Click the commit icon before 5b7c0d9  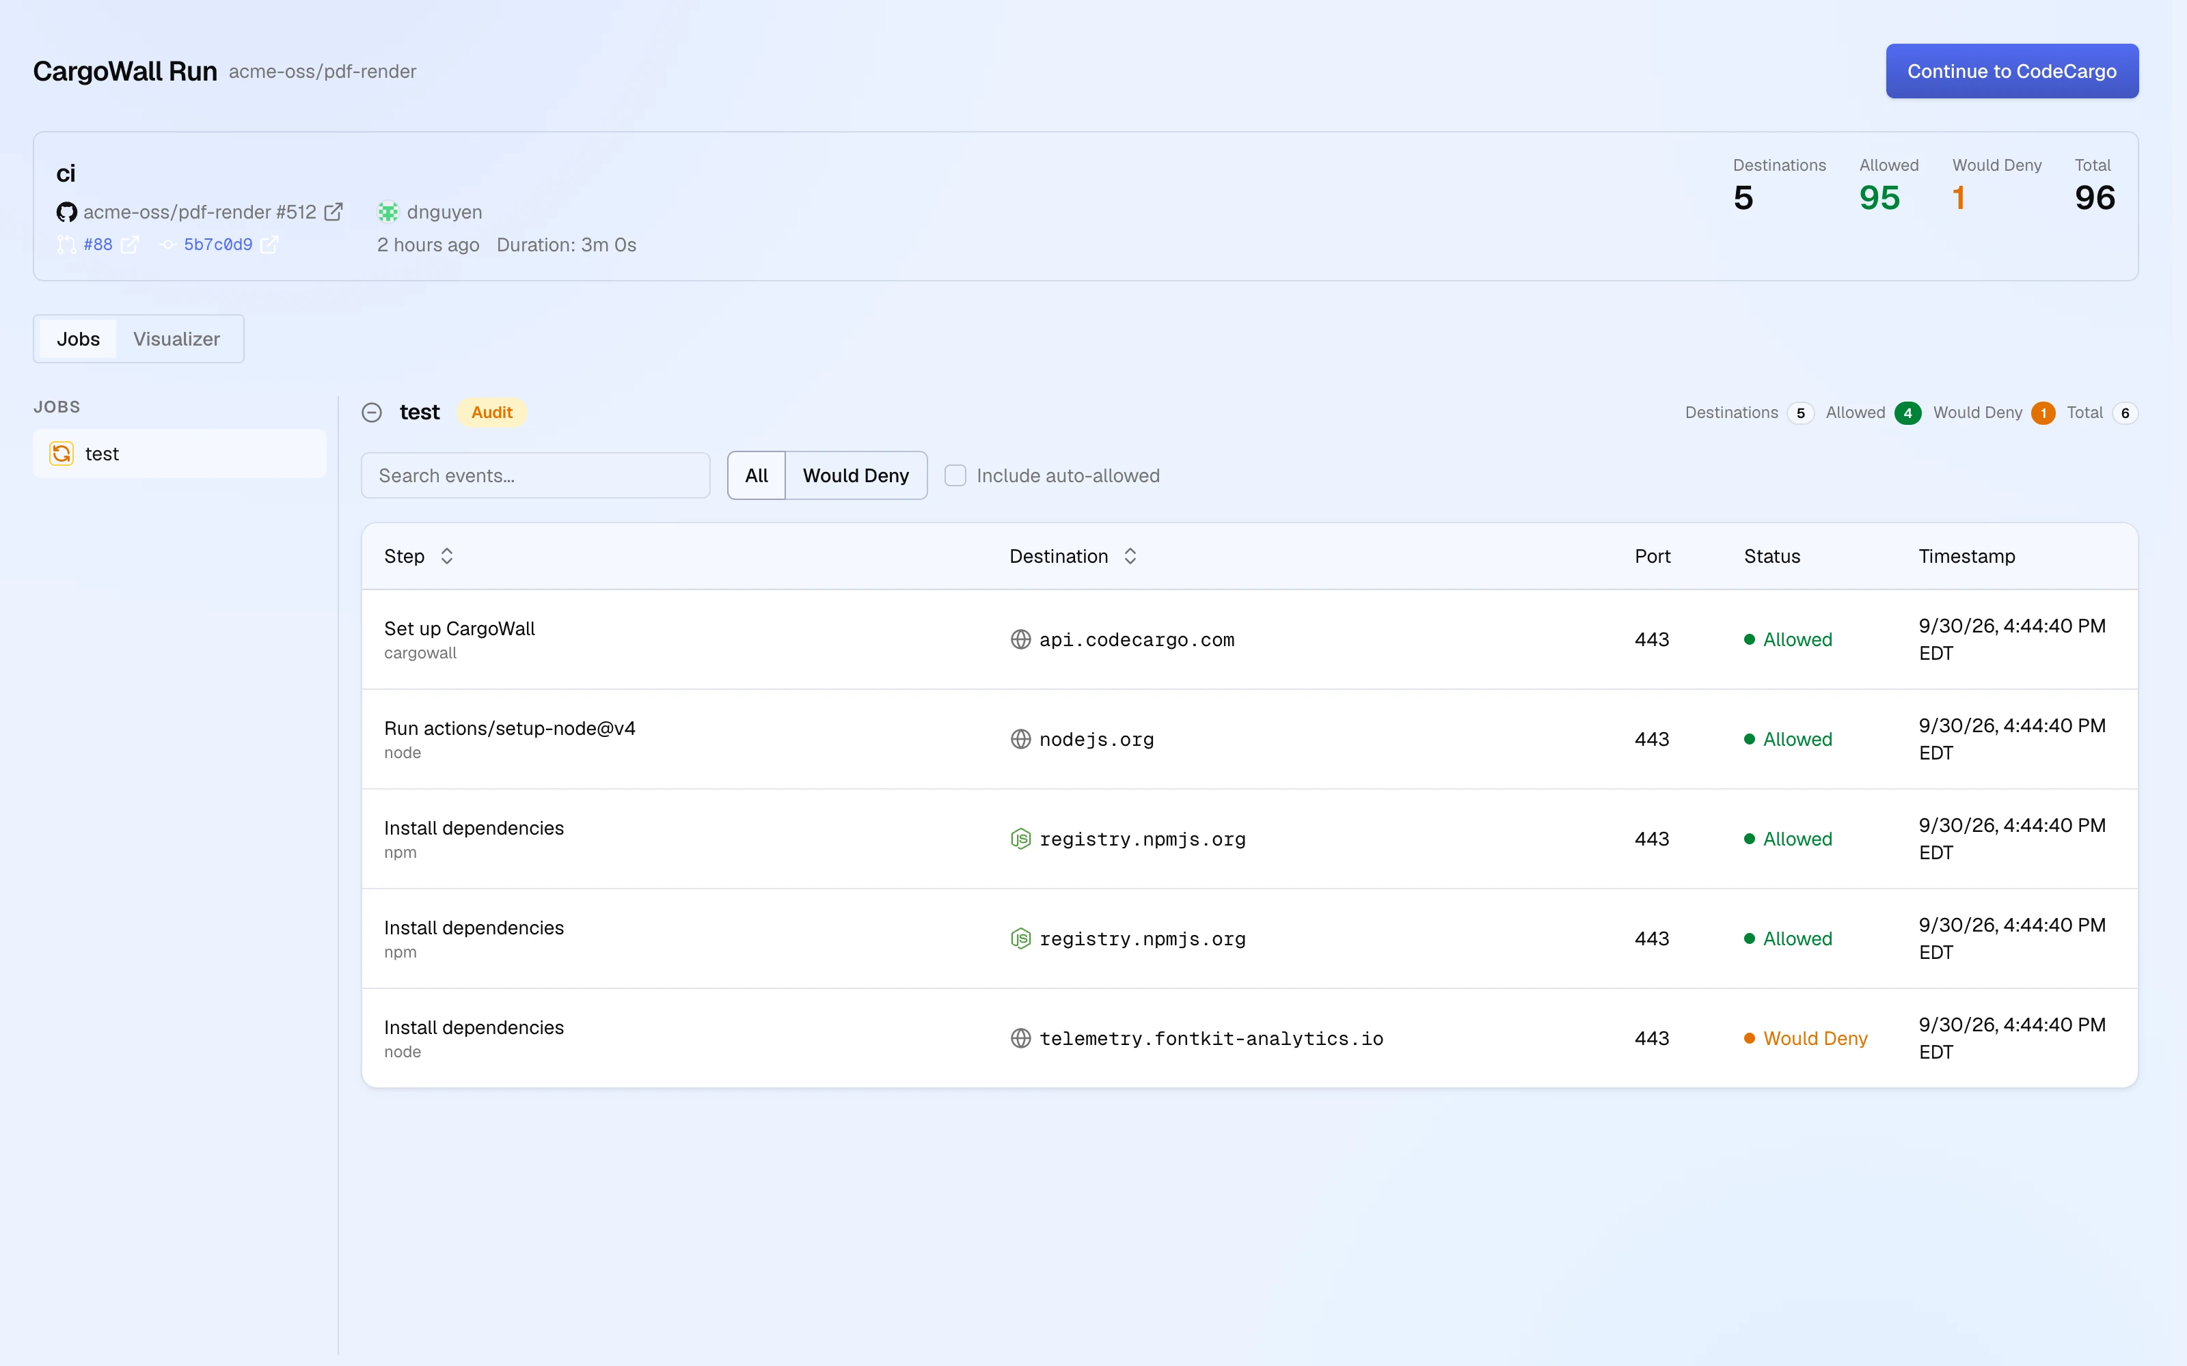coord(168,245)
